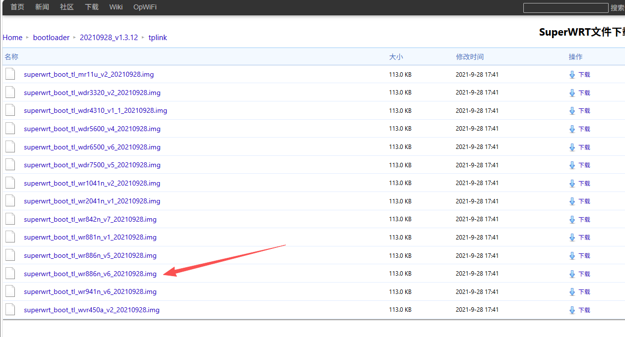Viewport: 625px width, 337px height.
Task: Open the 下载 navigation item
Action: [92, 7]
